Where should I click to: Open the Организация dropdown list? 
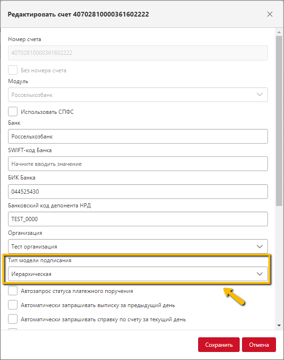pyautogui.click(x=138, y=246)
